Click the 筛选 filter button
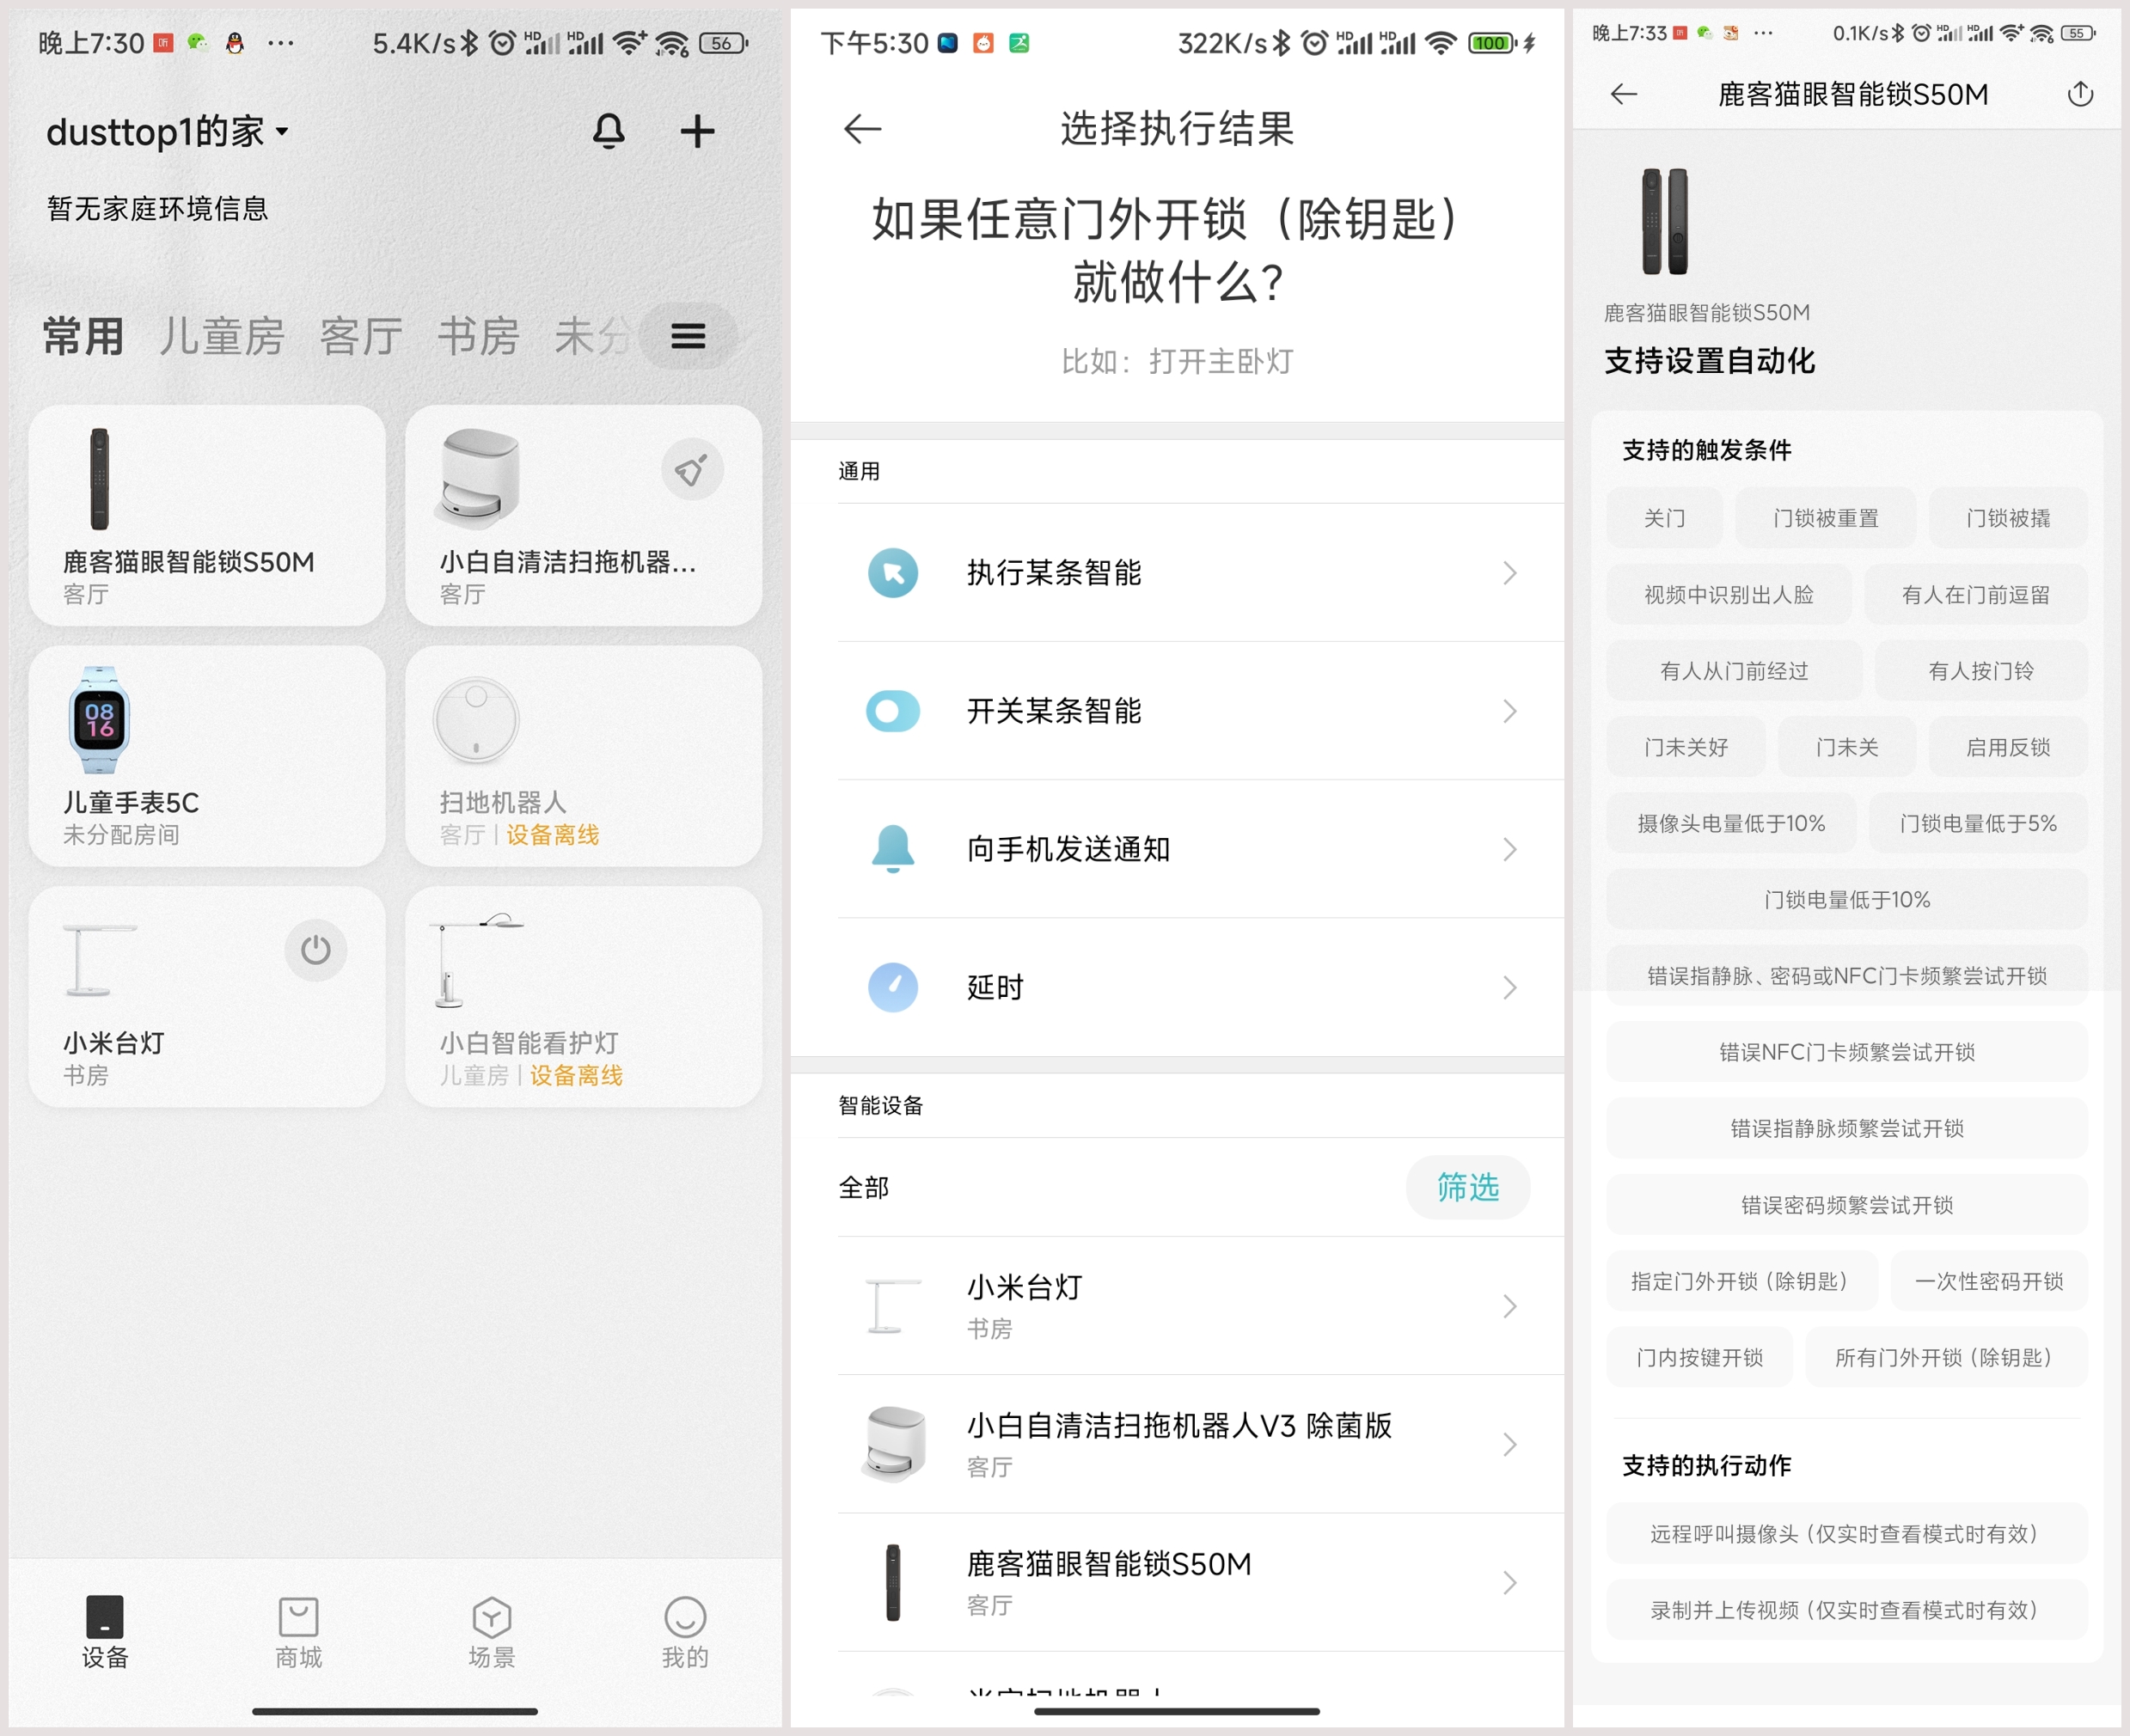Image resolution: width=2130 pixels, height=1736 pixels. tap(1468, 1187)
